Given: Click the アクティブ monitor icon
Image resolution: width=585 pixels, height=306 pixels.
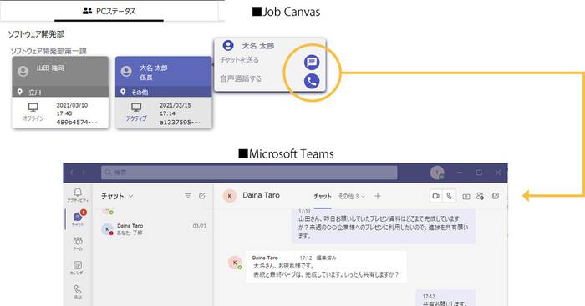Looking at the screenshot, I should [136, 108].
